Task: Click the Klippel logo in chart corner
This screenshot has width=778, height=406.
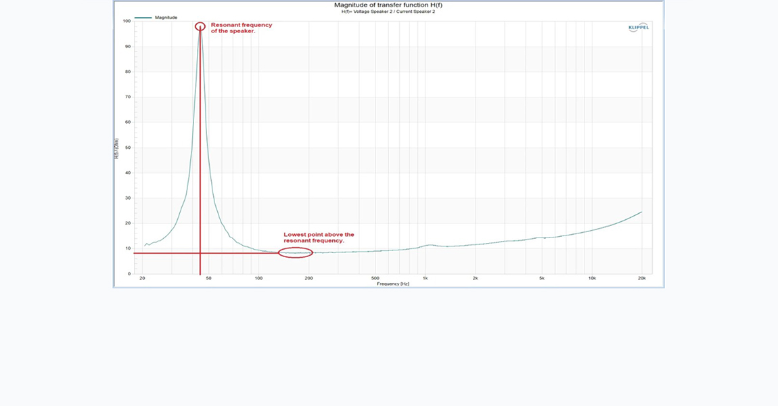Action: 638,27
